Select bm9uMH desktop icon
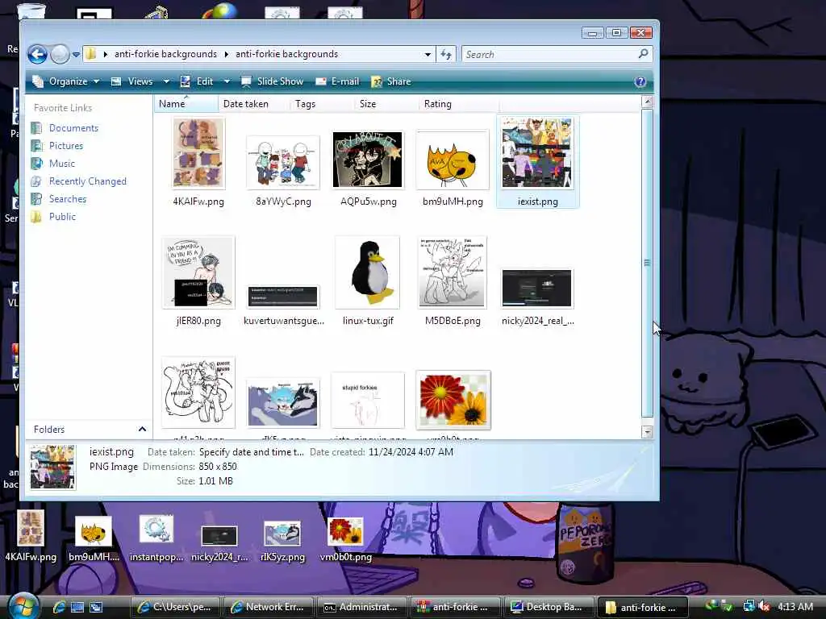This screenshot has width=826, height=619. click(x=94, y=539)
